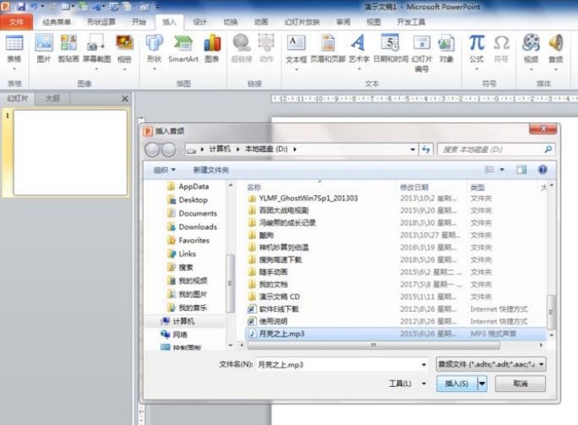Switch to the 设计 ribbon tab

[200, 21]
